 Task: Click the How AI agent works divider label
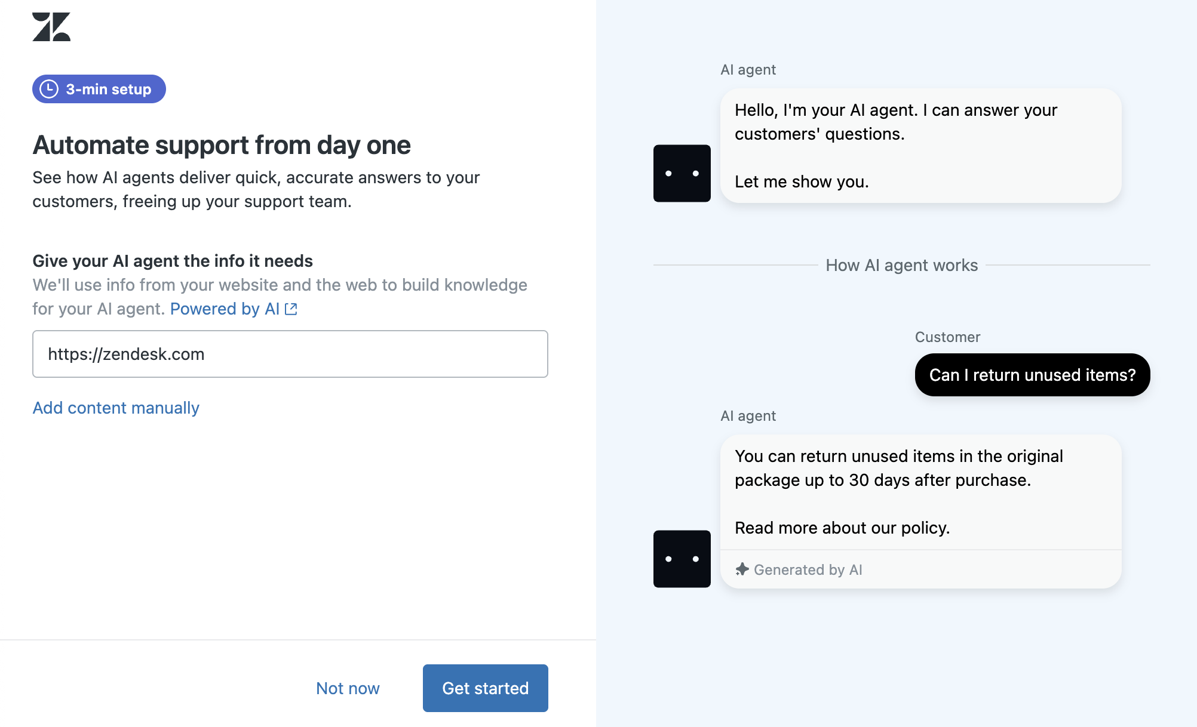901,265
